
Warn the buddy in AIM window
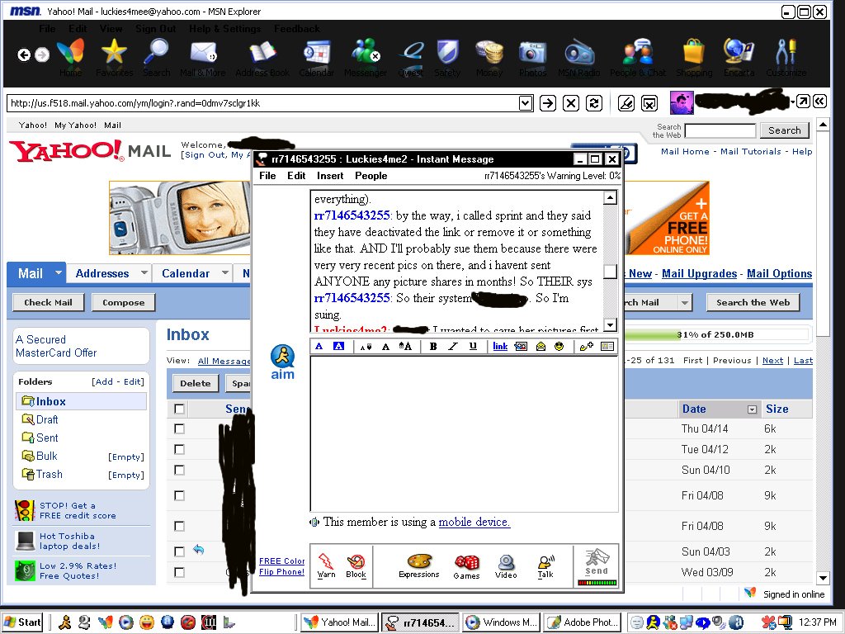(326, 565)
